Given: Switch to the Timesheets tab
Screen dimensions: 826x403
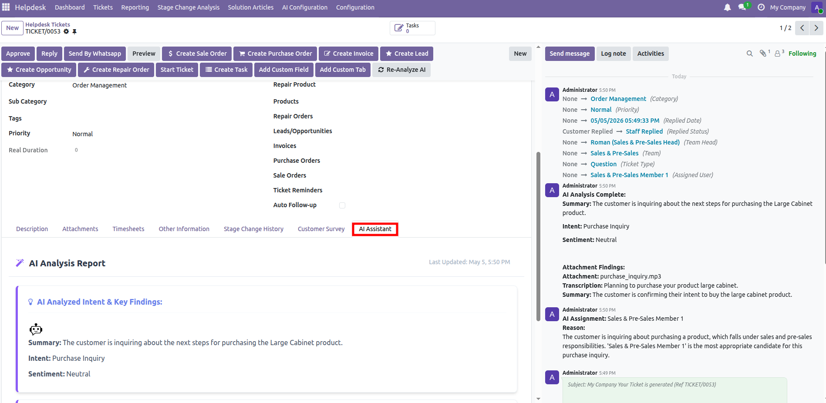Looking at the screenshot, I should coord(128,229).
